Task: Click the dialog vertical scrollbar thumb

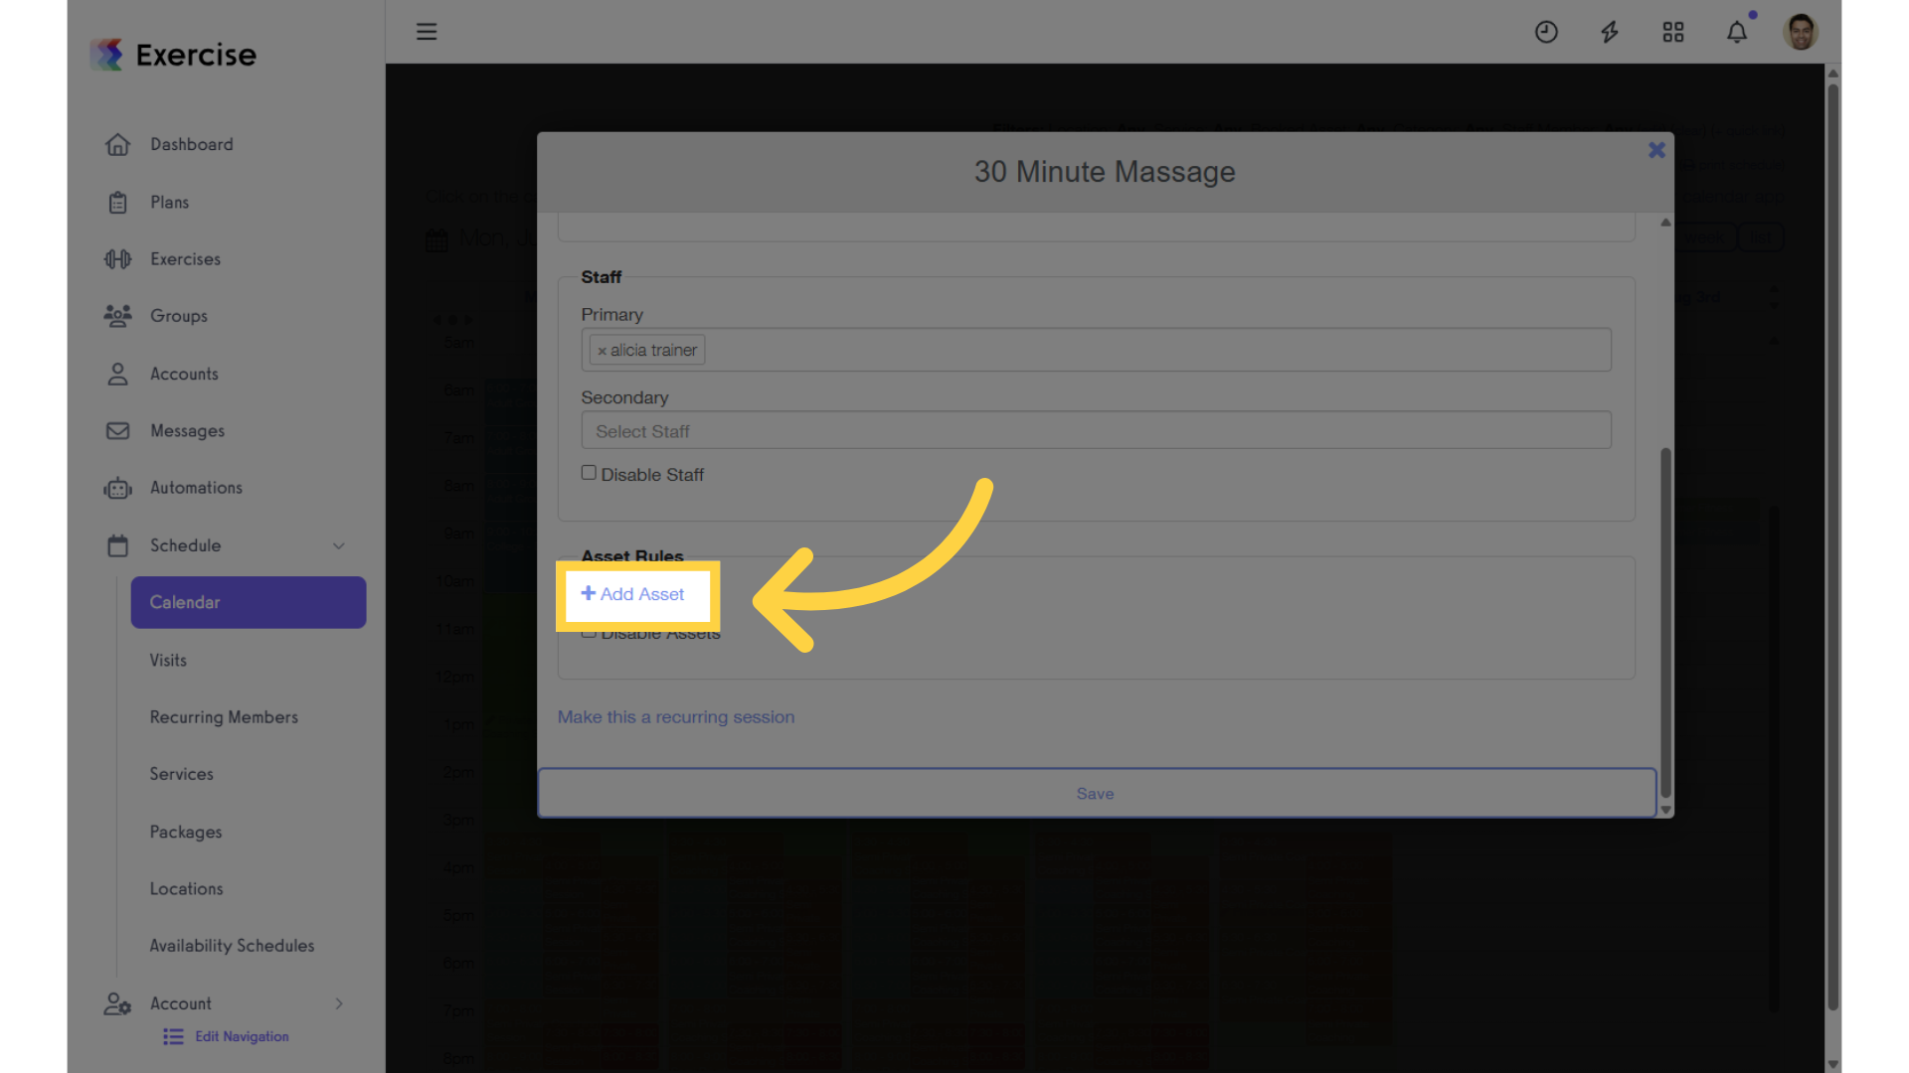Action: pyautogui.click(x=1665, y=623)
